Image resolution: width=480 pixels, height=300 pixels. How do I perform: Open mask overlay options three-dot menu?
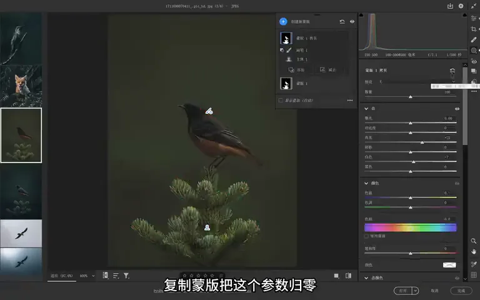[x=350, y=101]
